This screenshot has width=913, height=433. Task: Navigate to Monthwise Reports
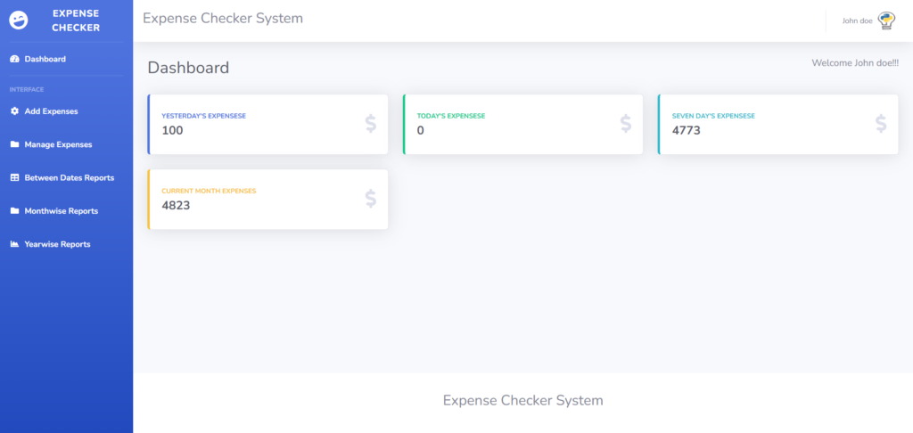pos(62,211)
